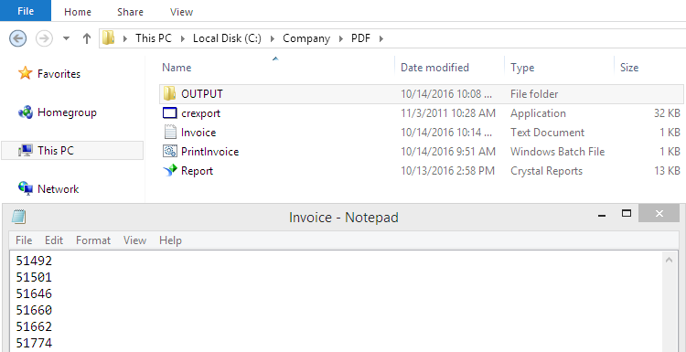
Task: Click the 11/3/2011 10:28 AM date cell
Action: [448, 113]
